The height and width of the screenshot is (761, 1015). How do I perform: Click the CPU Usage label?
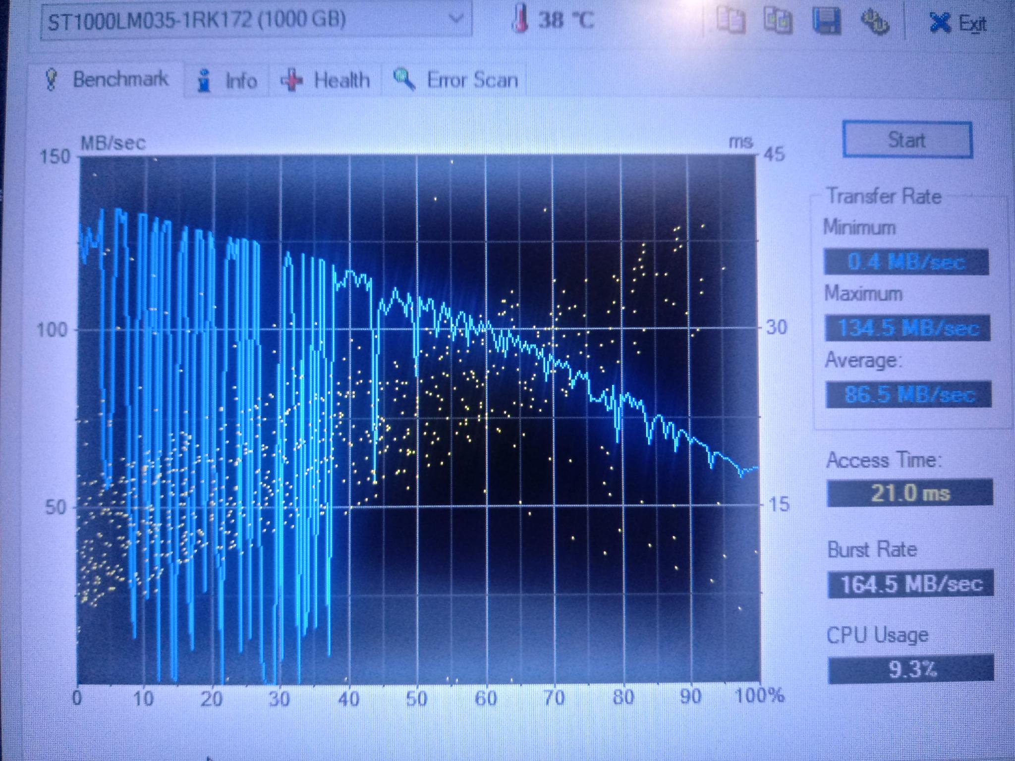tap(877, 636)
